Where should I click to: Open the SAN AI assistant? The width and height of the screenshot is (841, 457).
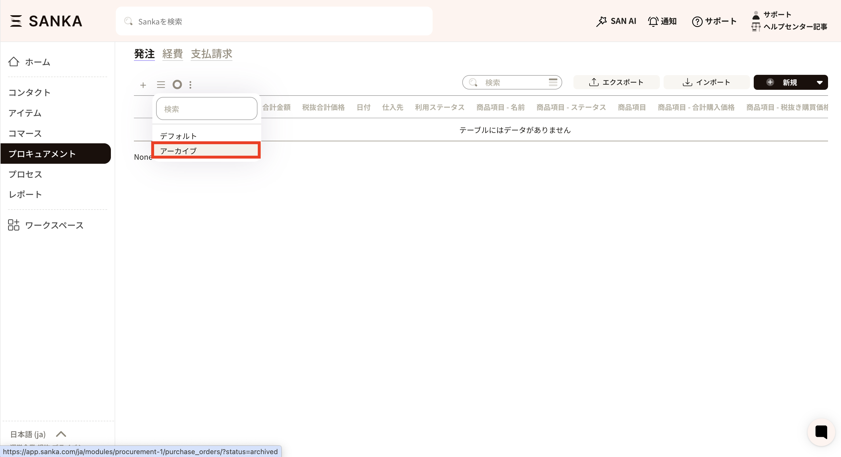(x=616, y=21)
